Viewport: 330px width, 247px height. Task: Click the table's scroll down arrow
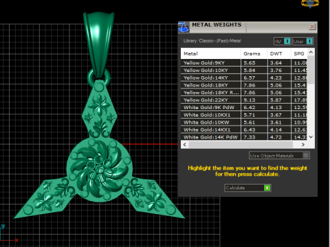pyautogui.click(x=311, y=137)
